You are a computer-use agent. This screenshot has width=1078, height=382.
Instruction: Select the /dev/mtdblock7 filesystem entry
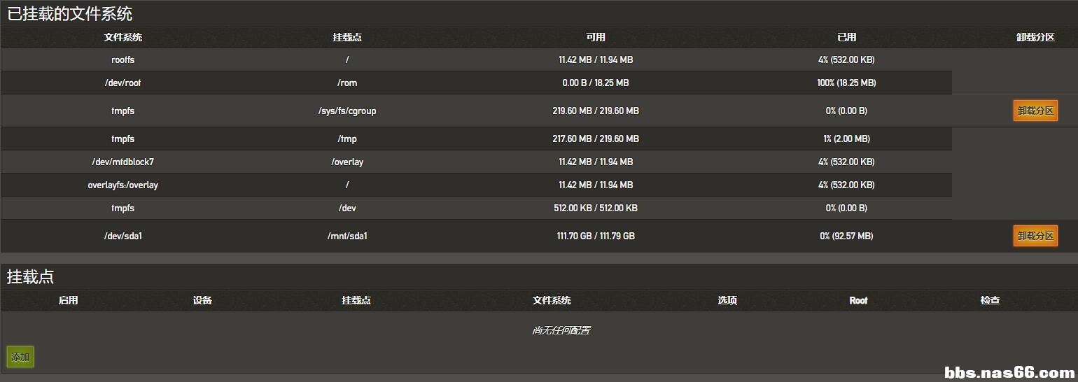(x=123, y=162)
